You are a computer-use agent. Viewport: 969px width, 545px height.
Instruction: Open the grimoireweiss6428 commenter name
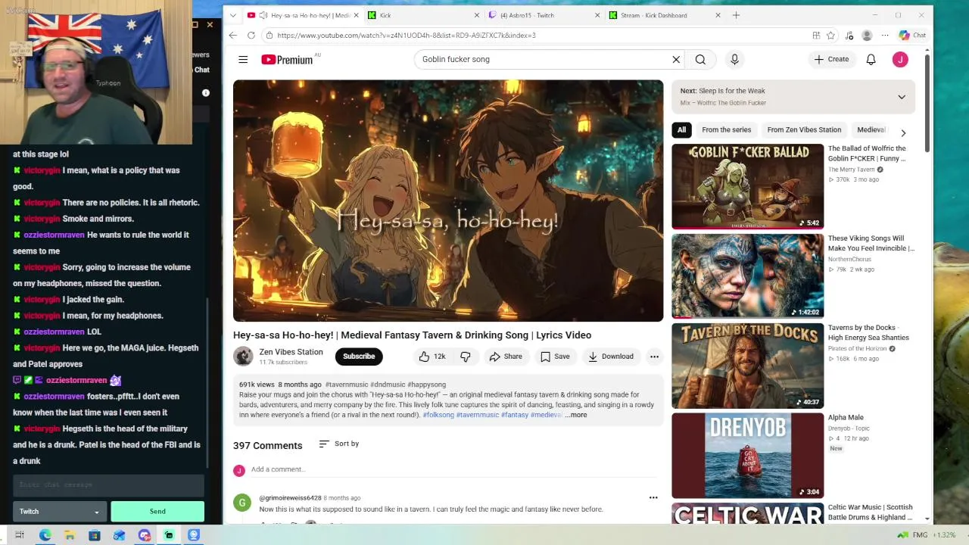point(290,498)
